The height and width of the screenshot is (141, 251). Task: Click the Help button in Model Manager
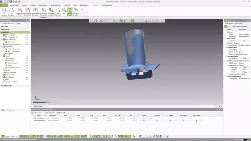click(19, 23)
